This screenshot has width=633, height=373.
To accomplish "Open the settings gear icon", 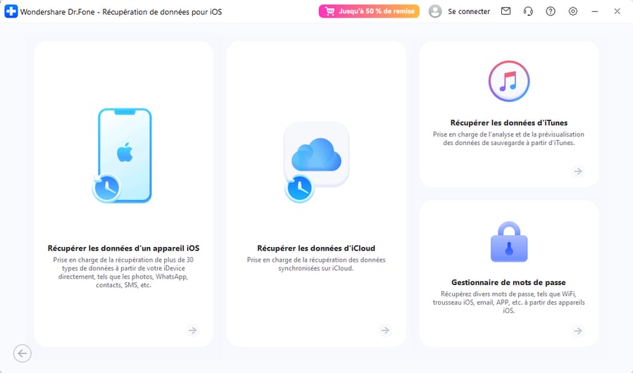I will coord(572,11).
